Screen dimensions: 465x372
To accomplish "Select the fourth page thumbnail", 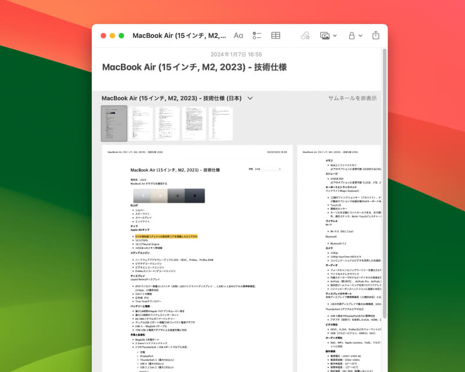I will [194, 123].
